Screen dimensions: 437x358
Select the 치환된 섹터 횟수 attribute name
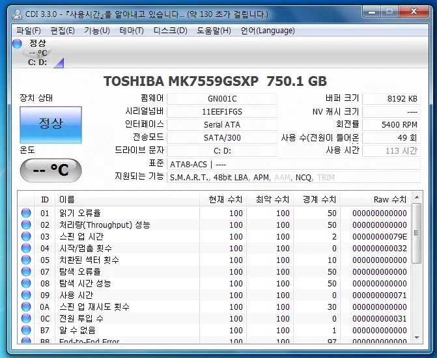[89, 260]
